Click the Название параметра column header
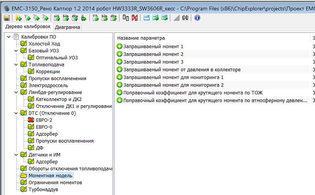The image size is (315, 195). point(141,38)
